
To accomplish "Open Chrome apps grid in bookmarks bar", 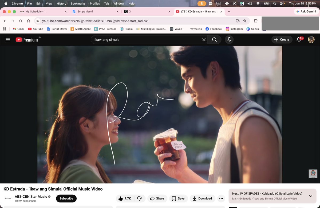I will coord(4,29).
